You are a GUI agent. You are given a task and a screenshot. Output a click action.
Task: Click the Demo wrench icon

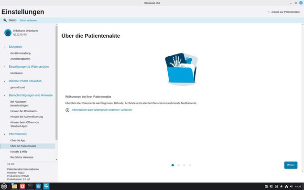pyautogui.click(x=5, y=20)
